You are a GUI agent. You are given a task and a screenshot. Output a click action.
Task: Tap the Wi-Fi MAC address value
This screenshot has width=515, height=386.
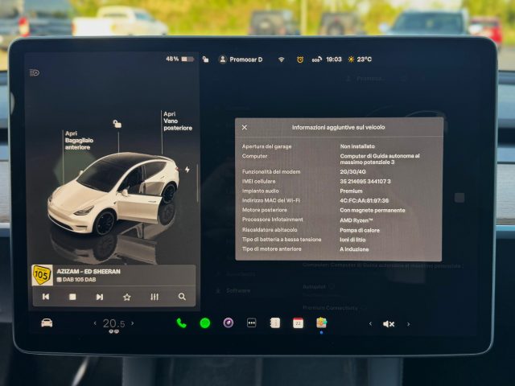click(x=365, y=200)
